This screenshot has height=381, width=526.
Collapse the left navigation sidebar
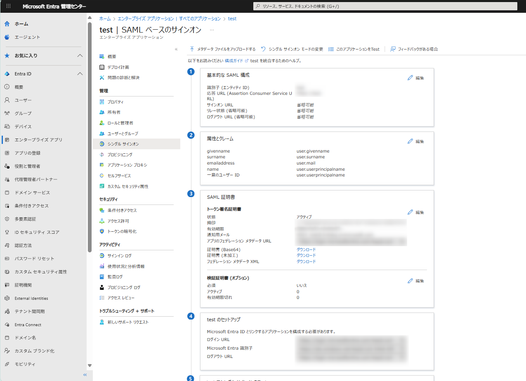pos(85,375)
